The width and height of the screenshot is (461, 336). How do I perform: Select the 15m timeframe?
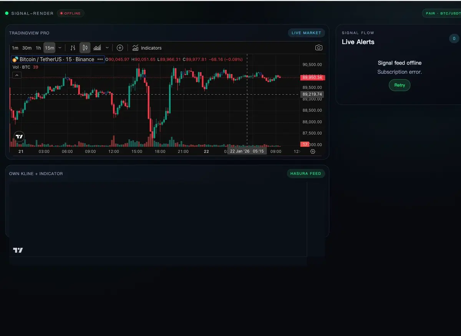pos(50,48)
